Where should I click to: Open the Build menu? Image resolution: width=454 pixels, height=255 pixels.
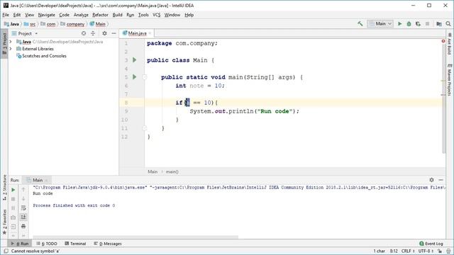point(117,15)
